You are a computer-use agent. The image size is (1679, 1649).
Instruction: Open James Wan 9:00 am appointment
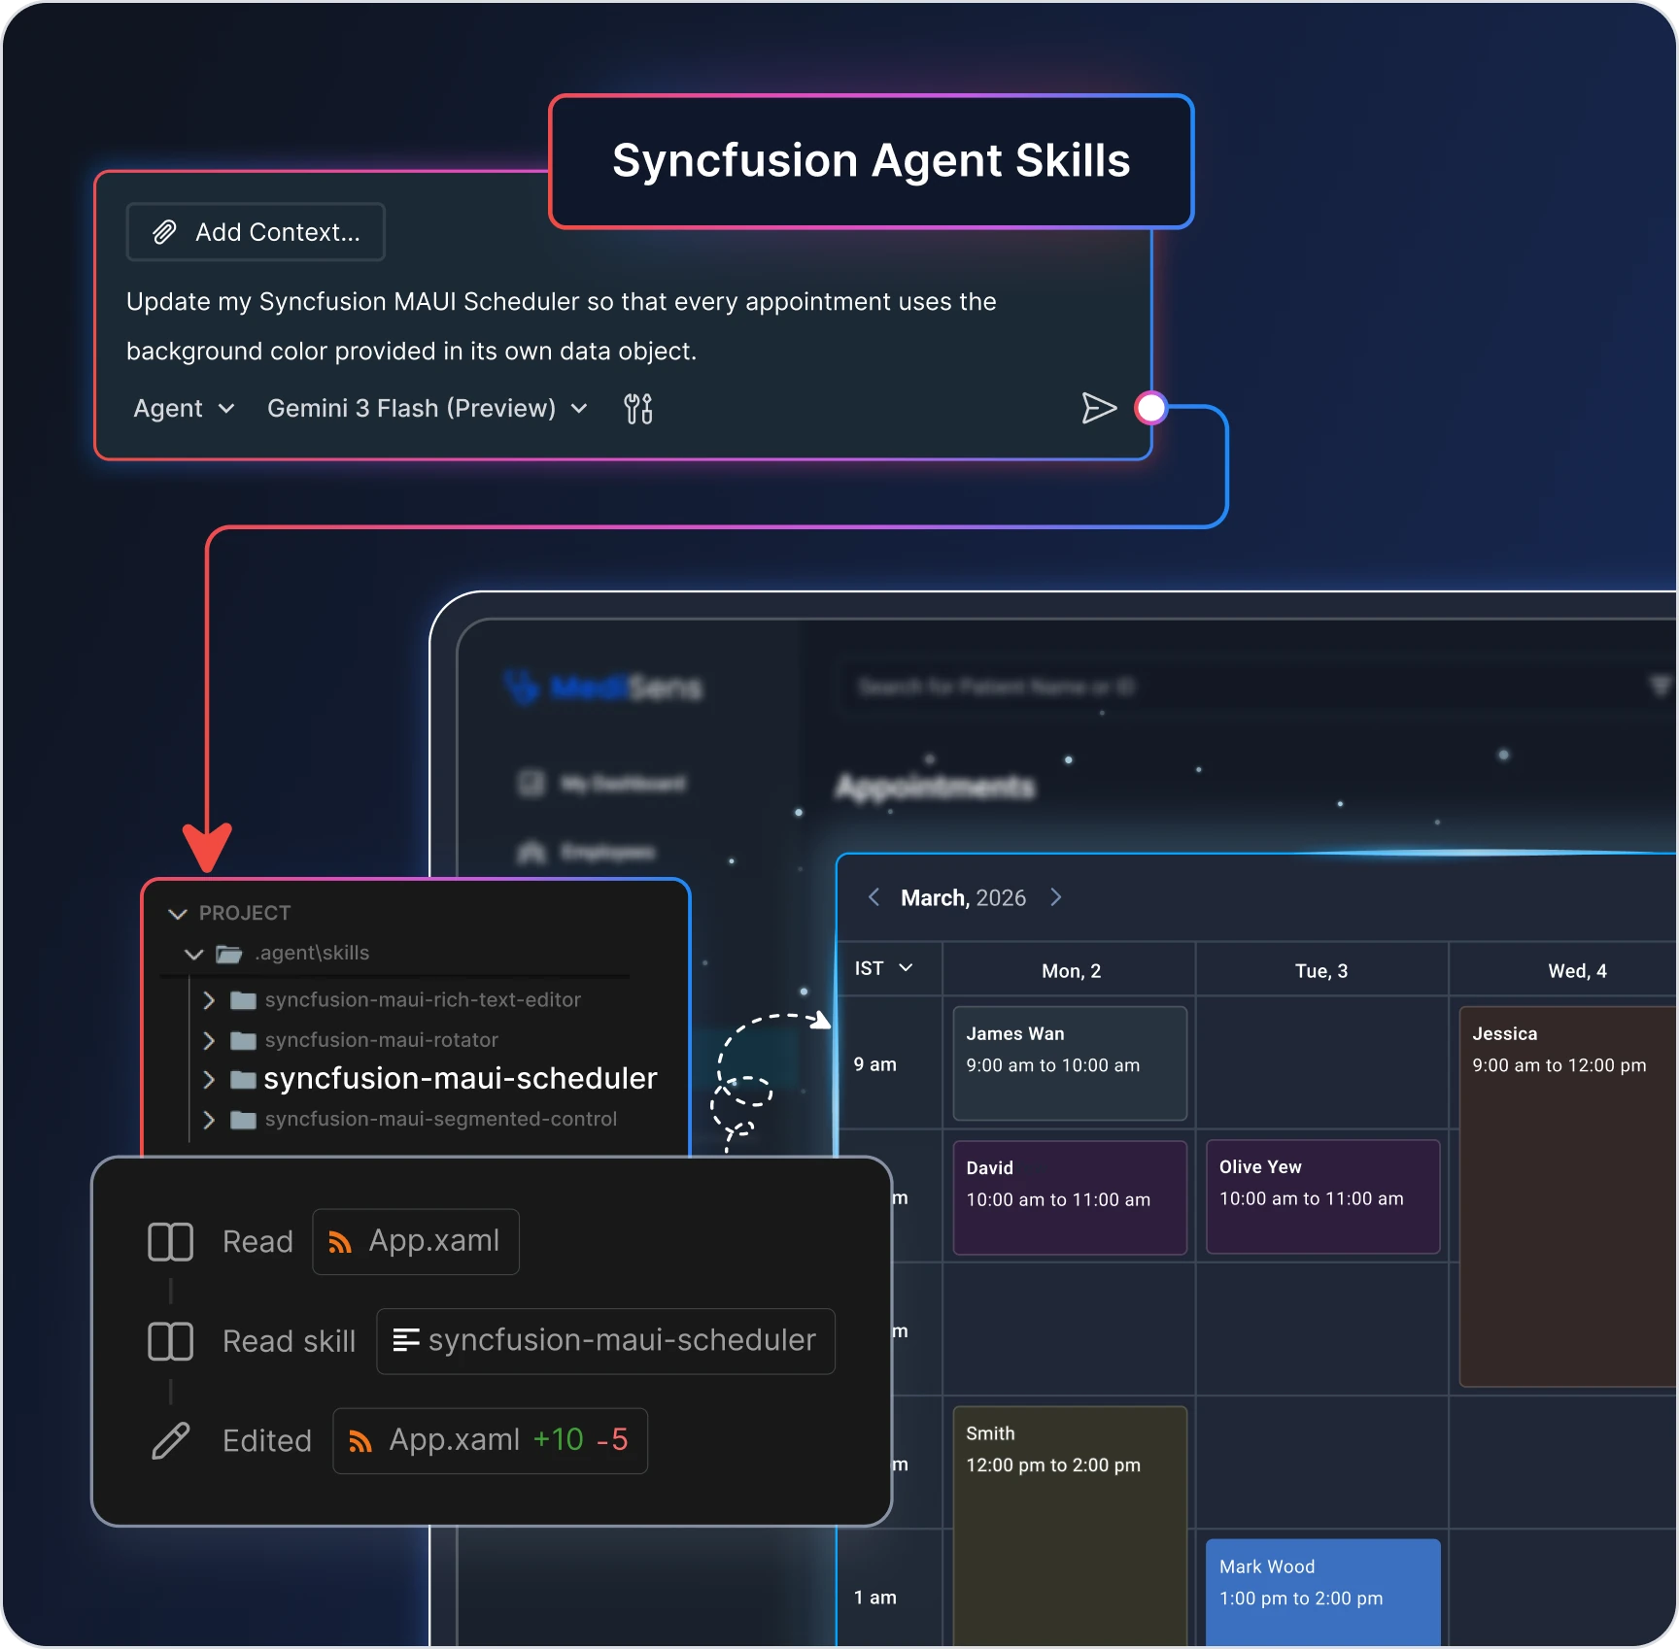(1070, 1063)
